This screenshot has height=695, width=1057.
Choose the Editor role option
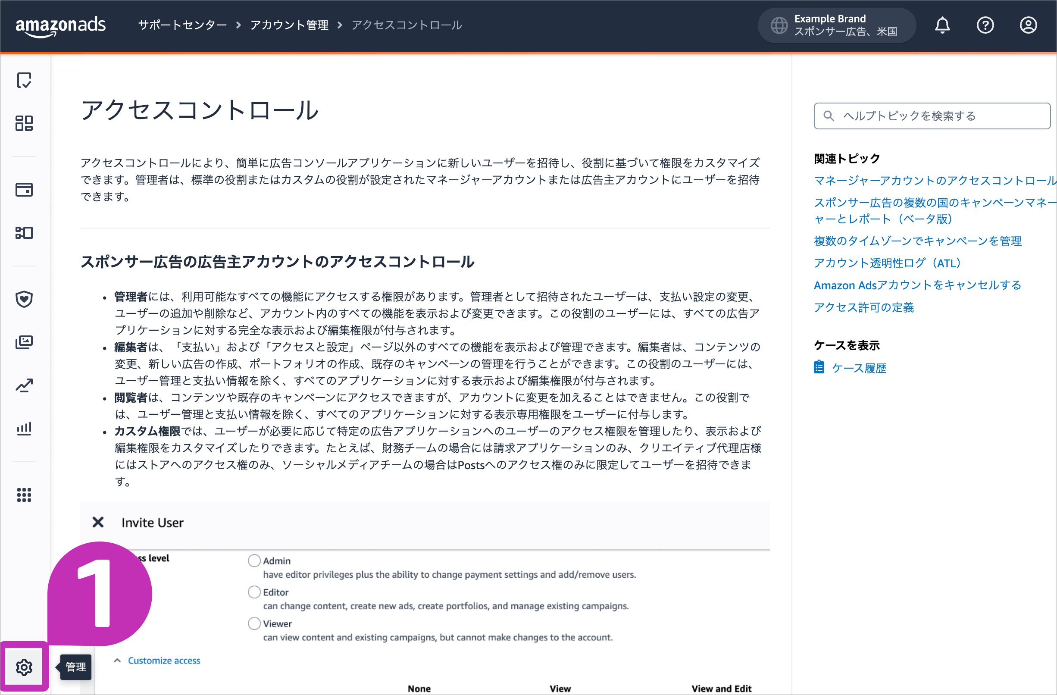pos(254,592)
